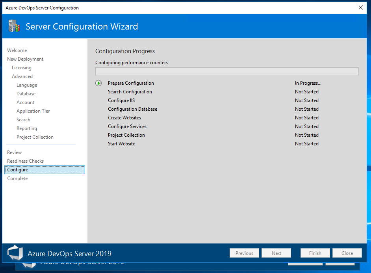Click the Next button
This screenshot has width=371, height=273.
point(276,253)
